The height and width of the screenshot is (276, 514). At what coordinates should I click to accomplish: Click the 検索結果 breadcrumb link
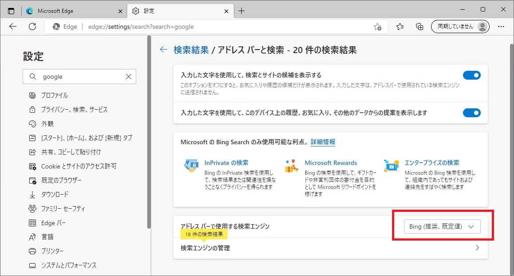[x=191, y=50]
